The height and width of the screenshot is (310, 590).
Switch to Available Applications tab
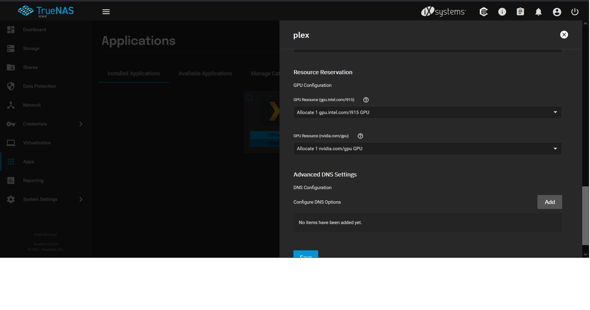coord(205,74)
